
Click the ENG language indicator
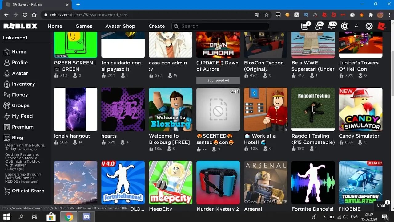pyautogui.click(x=354, y=217)
